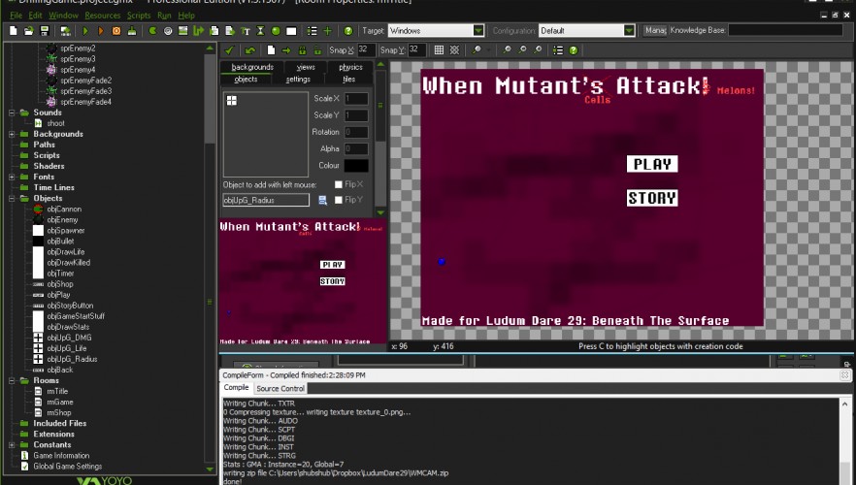The width and height of the screenshot is (856, 485).
Task: Run in debug mode with orange arrow
Action: [101, 31]
